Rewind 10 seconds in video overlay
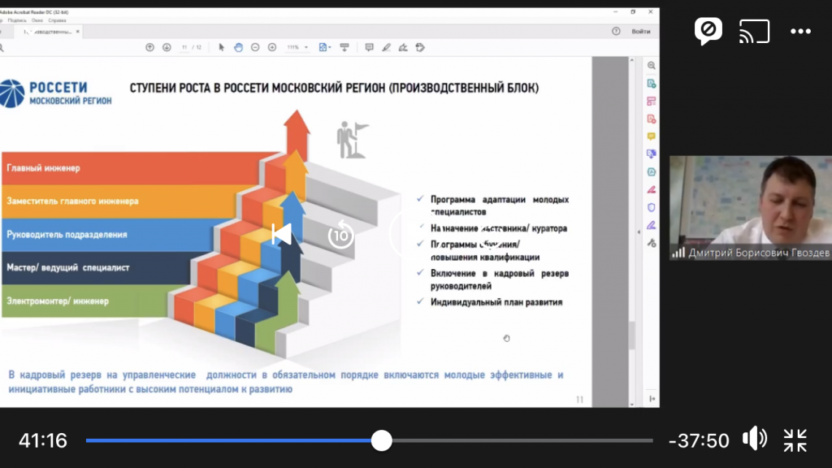The width and height of the screenshot is (832, 468). point(340,235)
